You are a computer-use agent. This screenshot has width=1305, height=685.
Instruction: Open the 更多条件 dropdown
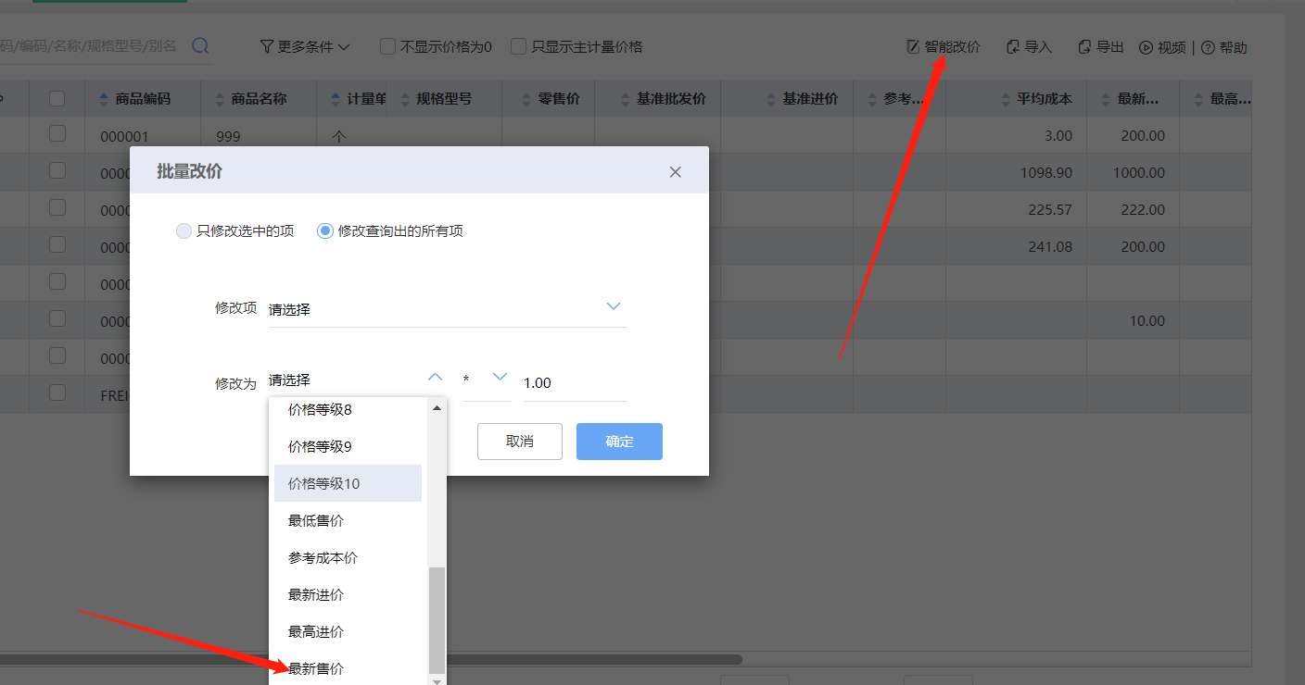306,45
